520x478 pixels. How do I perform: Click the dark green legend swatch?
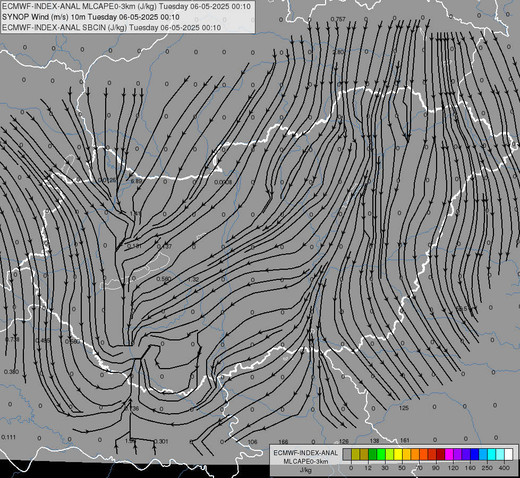373,454
